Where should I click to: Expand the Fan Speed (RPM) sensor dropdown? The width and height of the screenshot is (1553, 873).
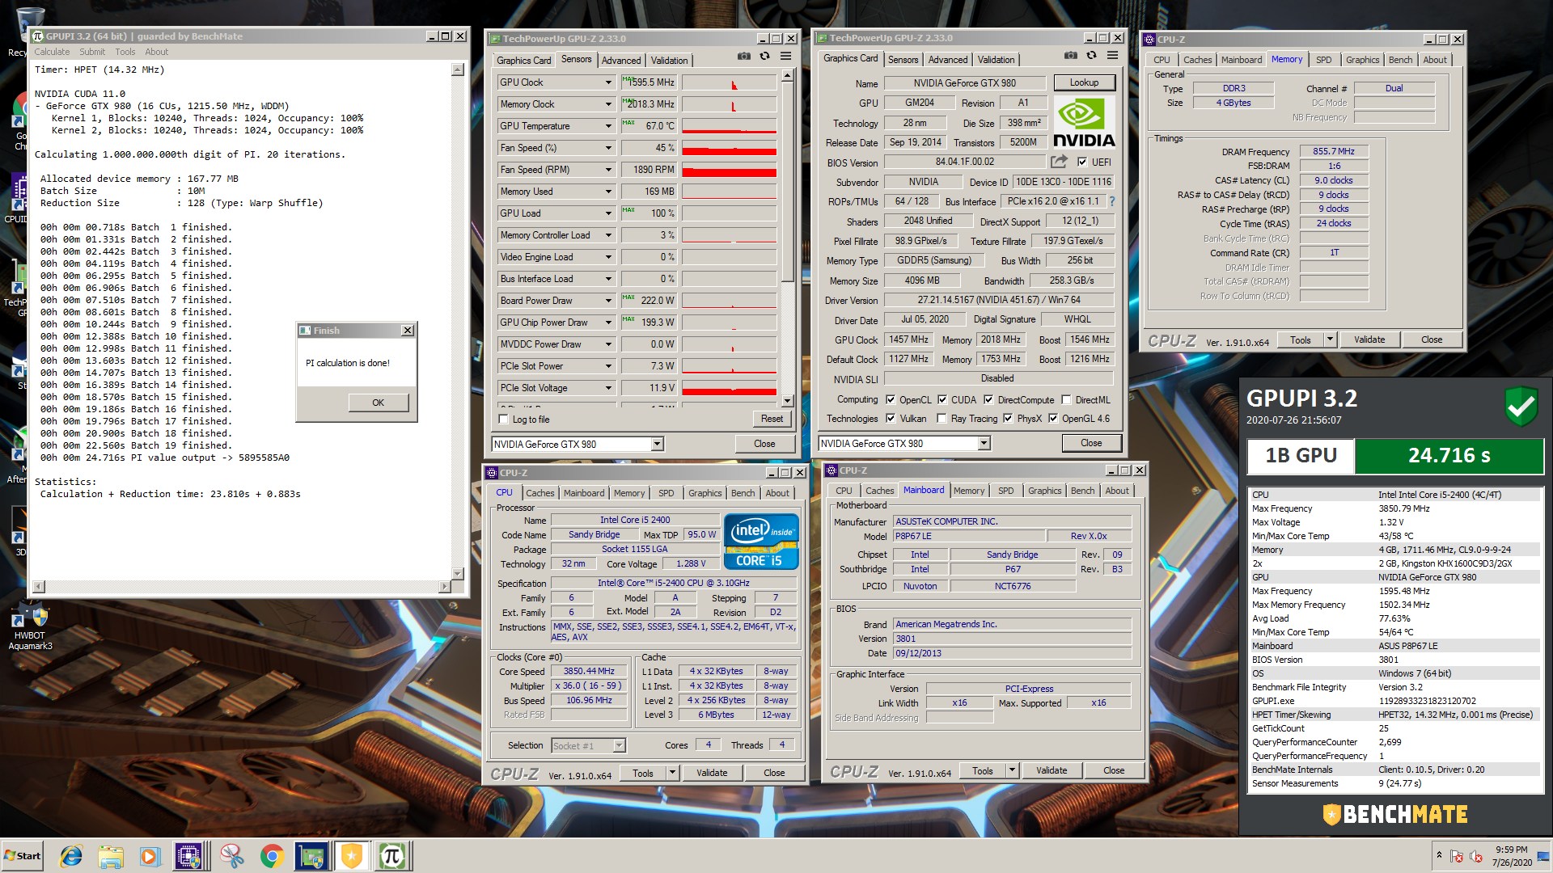coord(608,170)
